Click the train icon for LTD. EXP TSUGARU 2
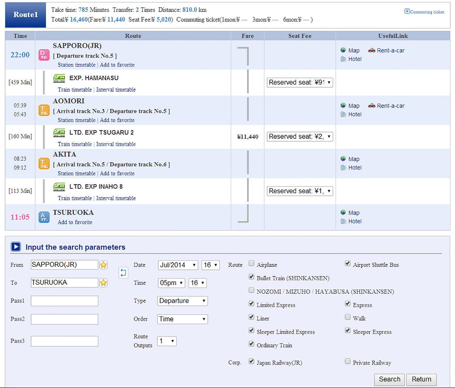This screenshot has height=388, width=455. (x=59, y=133)
